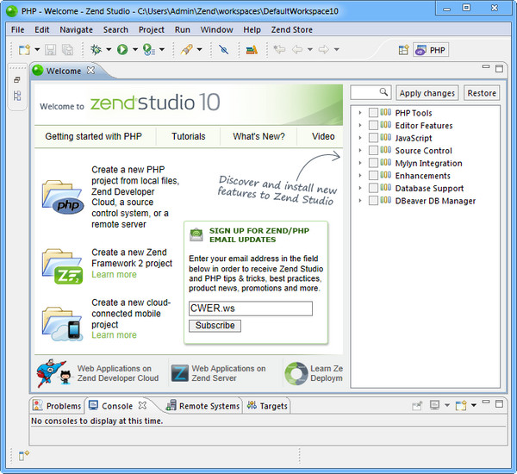Expand the Mylyn Integration tree arrow
The height and width of the screenshot is (474, 517).
pos(360,163)
